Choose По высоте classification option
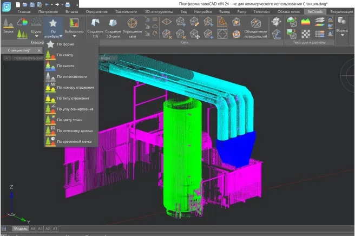The width and height of the screenshot is (355, 236). [65, 66]
